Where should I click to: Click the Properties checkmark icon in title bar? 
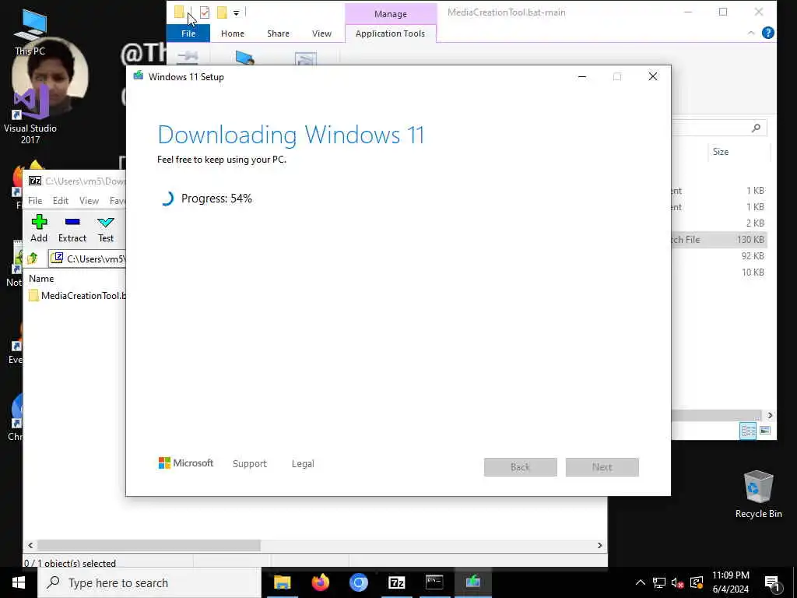click(x=205, y=12)
